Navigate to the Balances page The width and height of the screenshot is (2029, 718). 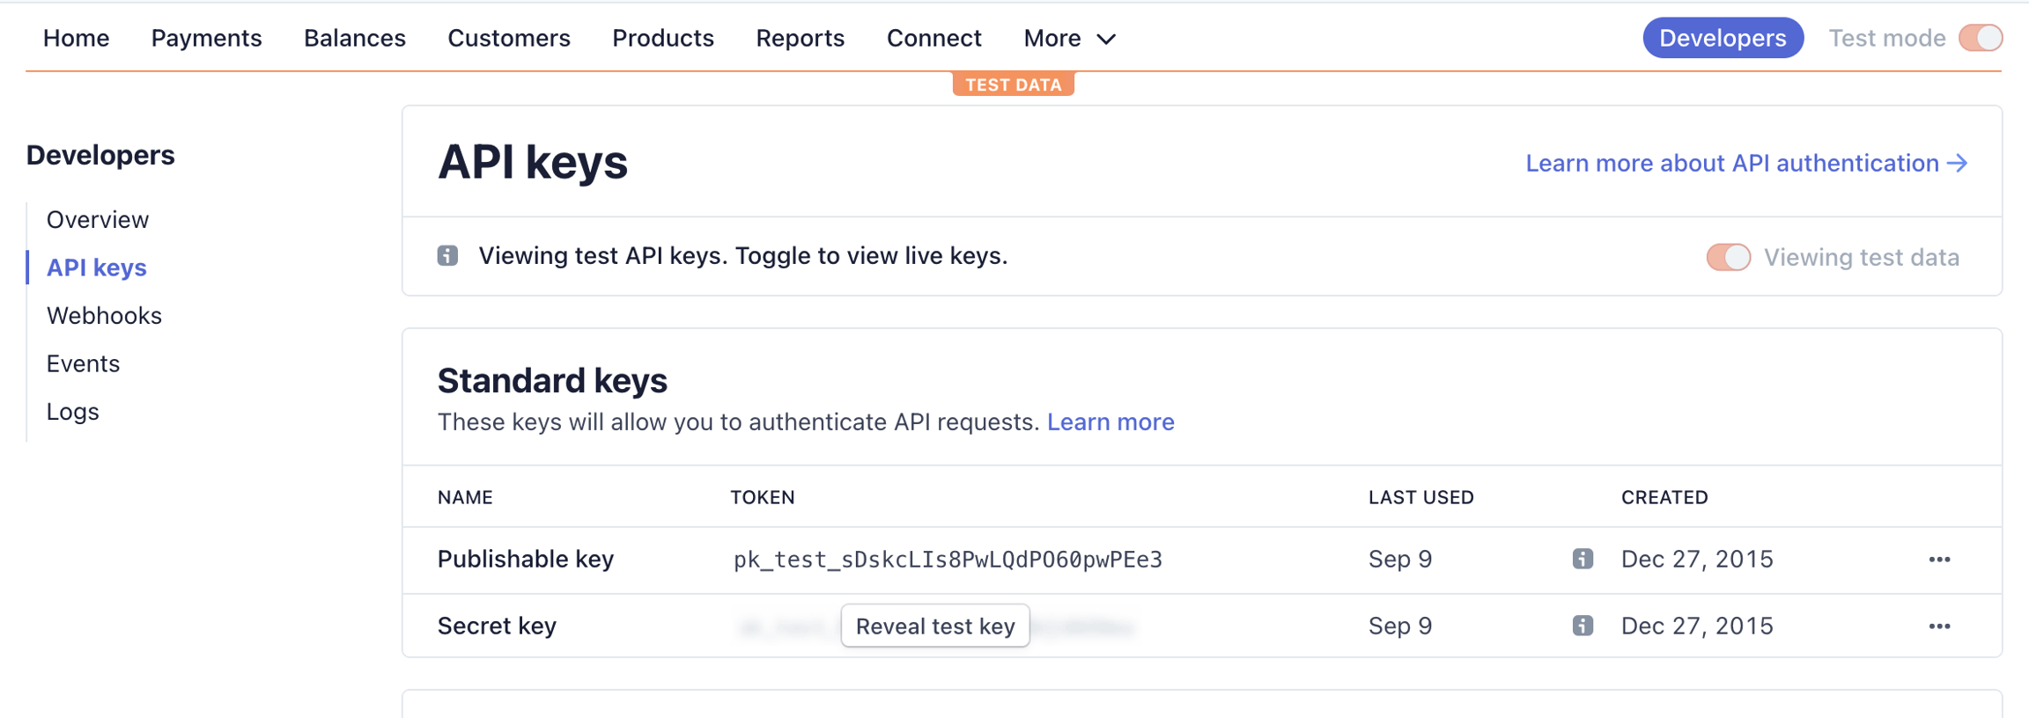[x=354, y=38]
